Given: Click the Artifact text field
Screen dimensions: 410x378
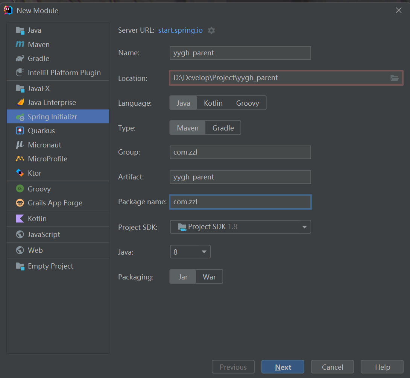Looking at the screenshot, I should click(x=240, y=177).
